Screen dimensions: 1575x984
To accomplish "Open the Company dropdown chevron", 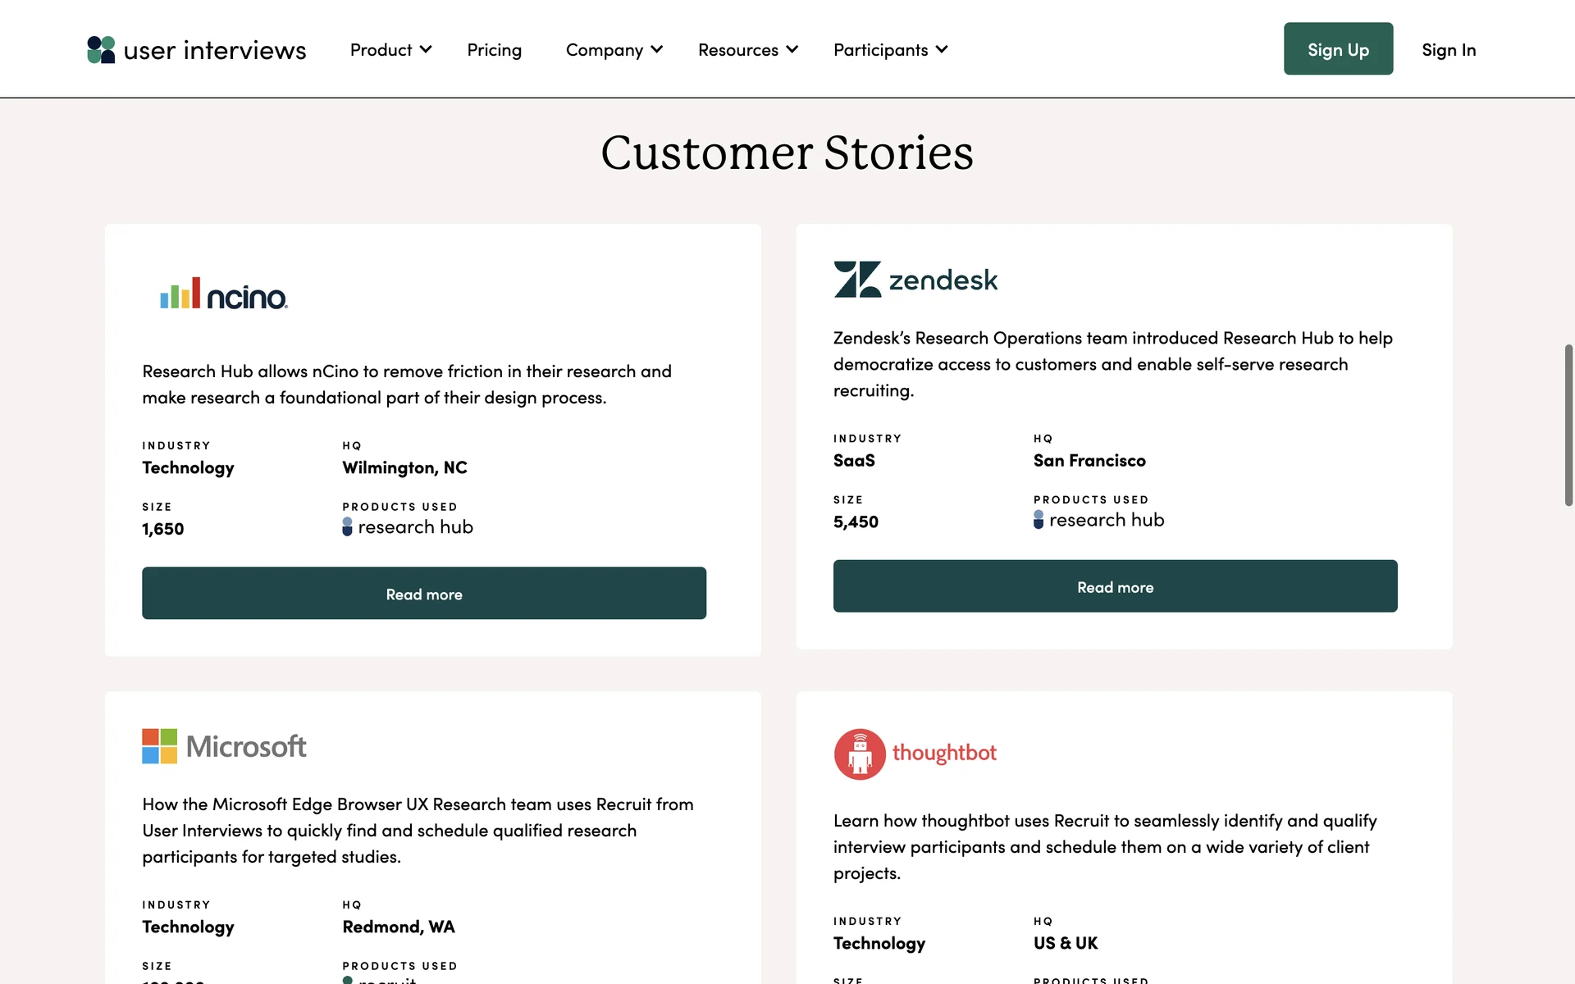I will coord(657,50).
